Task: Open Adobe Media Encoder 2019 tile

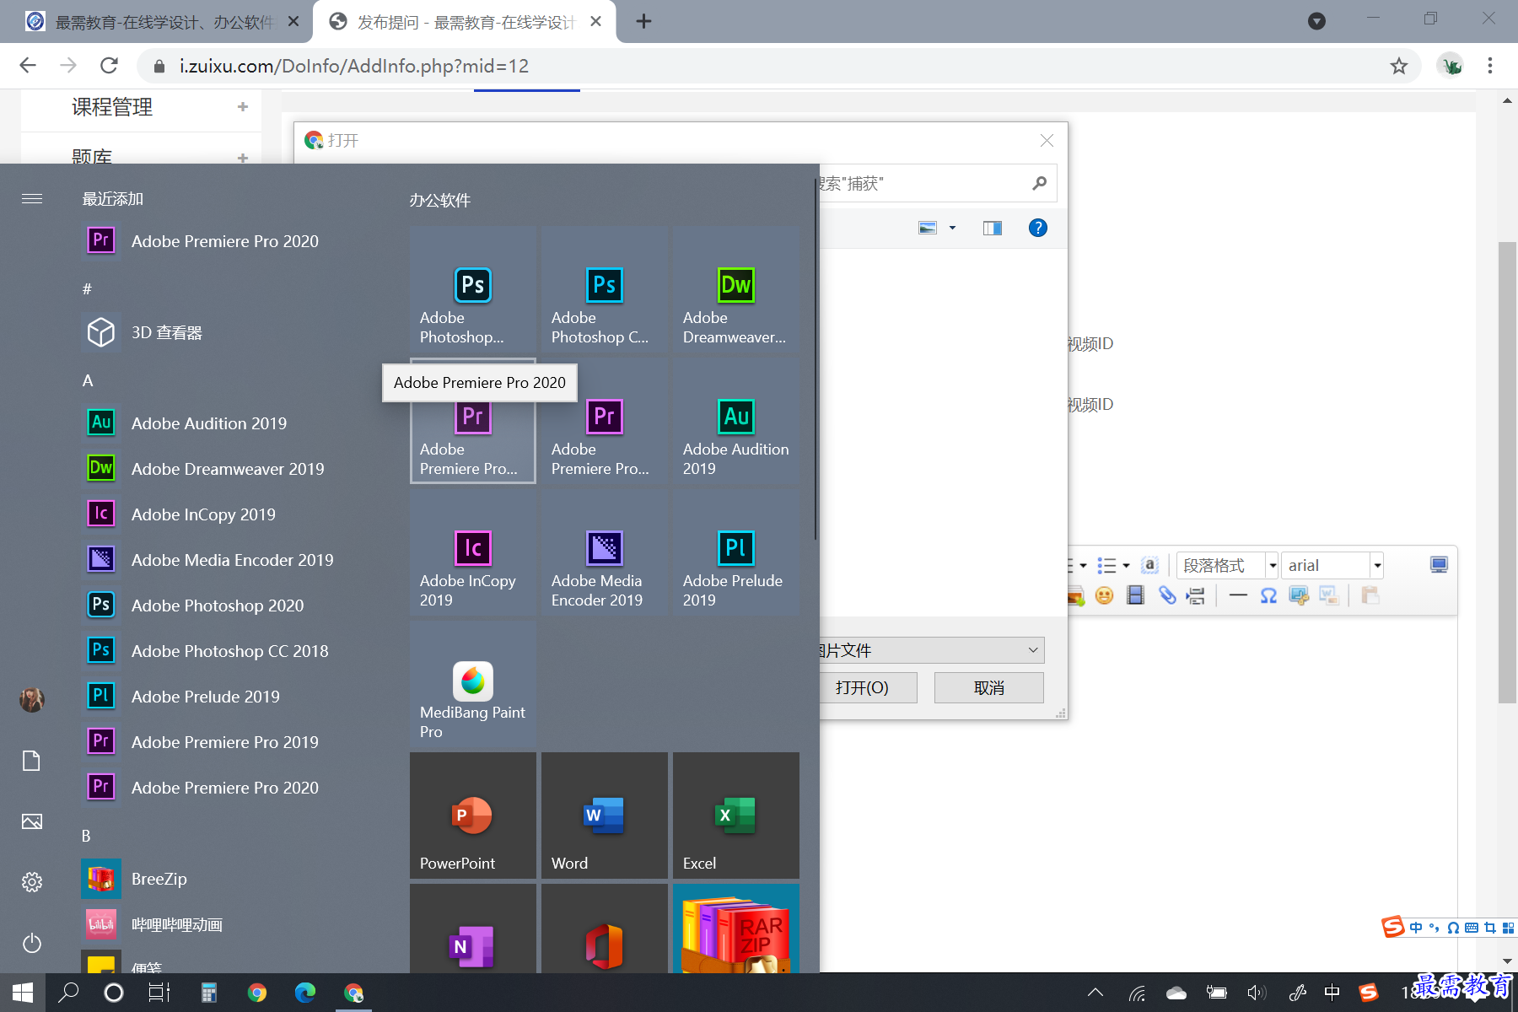Action: pyautogui.click(x=605, y=552)
